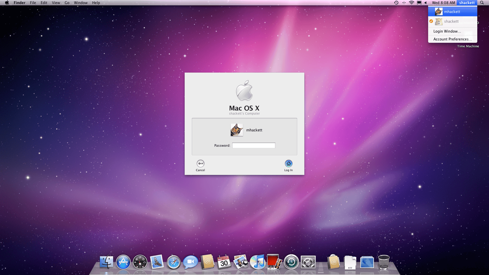Open address book stack beside the RTF file
489x275 pixels.
333,262
